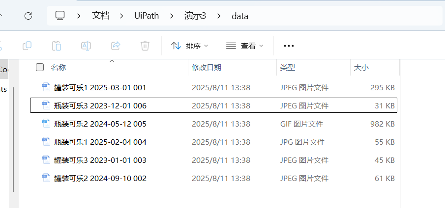Viewport: 445px width, 208px height.
Task: Click the JPG icon of 瓶装可乐1 file
Action: (x=46, y=141)
